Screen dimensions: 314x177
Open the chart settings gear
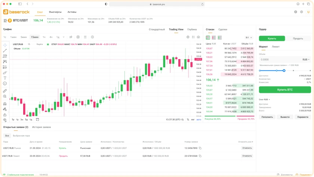tap(188, 37)
